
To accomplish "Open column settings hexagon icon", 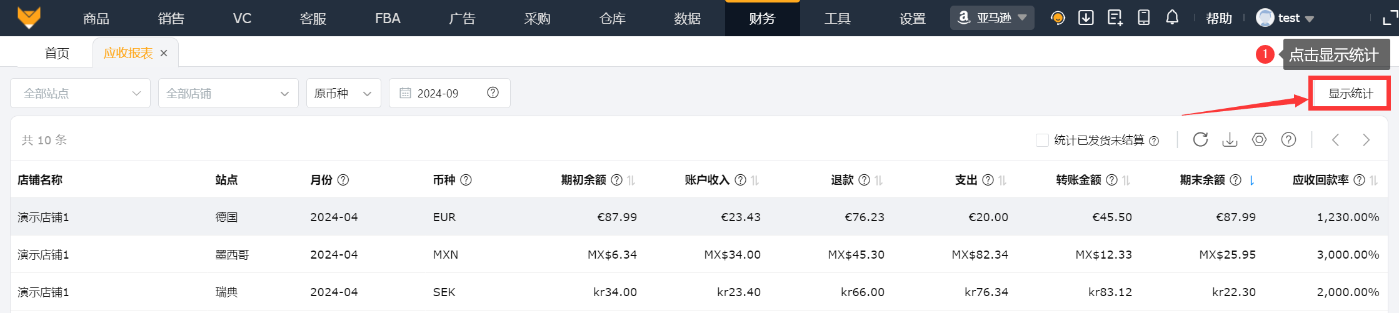I will coord(1259,139).
